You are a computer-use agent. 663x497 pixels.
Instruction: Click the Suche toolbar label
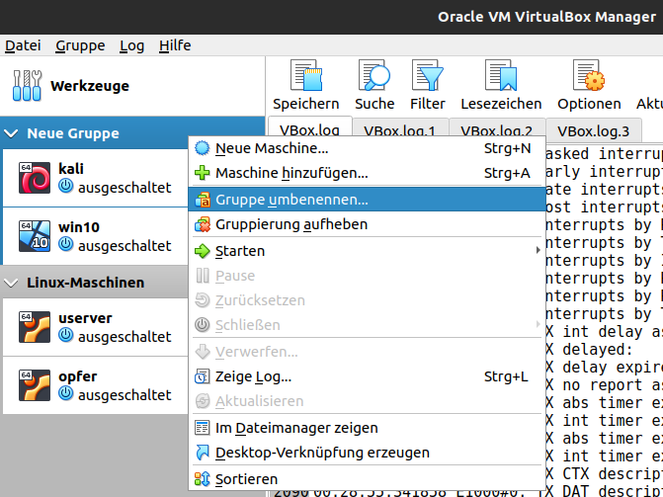pos(374,104)
